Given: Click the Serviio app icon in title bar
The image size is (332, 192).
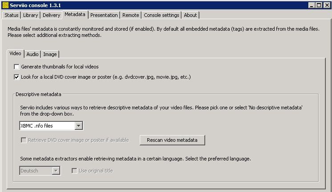Looking at the screenshot, I should (x=5, y=5).
